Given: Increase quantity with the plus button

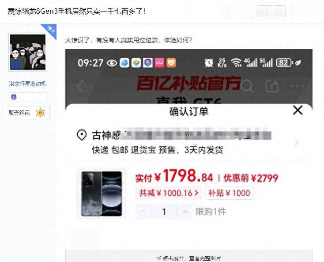Looking at the screenshot, I should coord(185,211).
